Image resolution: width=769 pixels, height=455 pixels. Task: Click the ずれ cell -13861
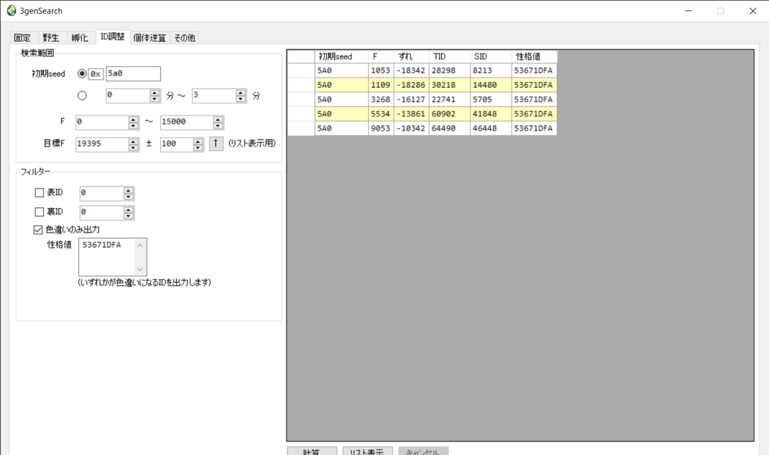[x=411, y=113]
